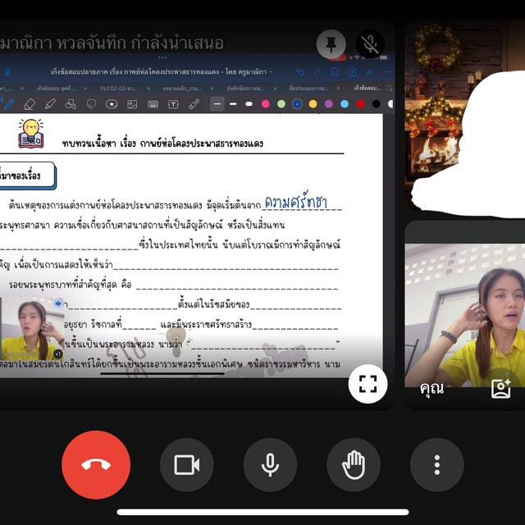Click the image insert tool

pyautogui.click(x=132, y=104)
